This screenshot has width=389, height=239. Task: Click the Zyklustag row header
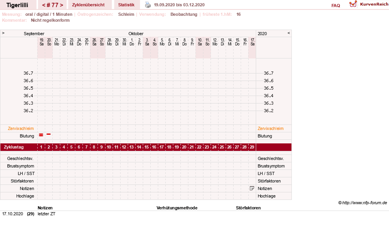tap(13, 147)
